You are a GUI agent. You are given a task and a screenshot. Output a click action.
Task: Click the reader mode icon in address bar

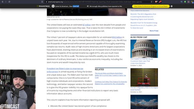(x=152, y=2)
